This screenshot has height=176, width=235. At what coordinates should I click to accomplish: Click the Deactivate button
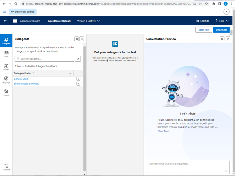click(x=221, y=30)
